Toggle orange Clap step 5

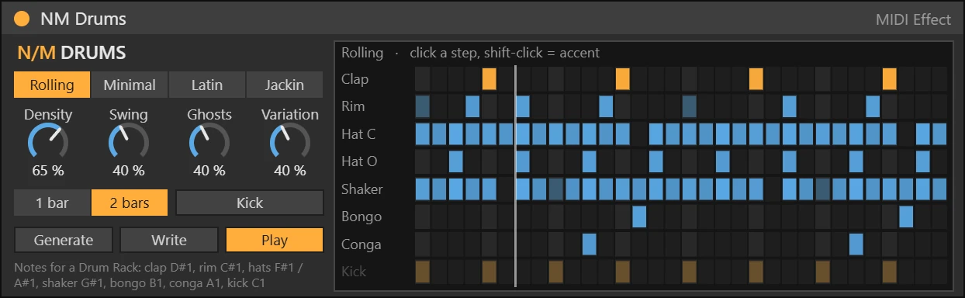click(489, 79)
